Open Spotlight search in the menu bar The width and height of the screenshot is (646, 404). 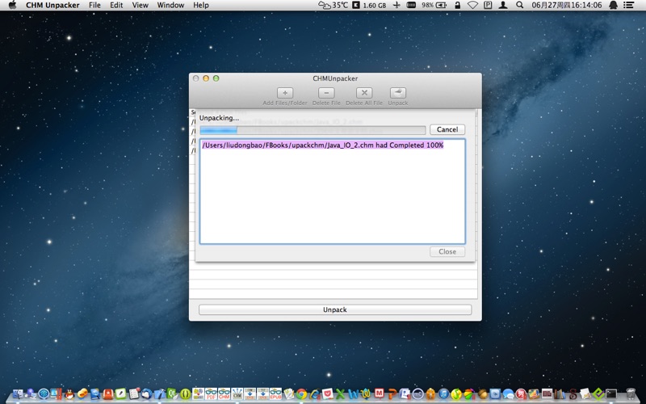click(520, 5)
